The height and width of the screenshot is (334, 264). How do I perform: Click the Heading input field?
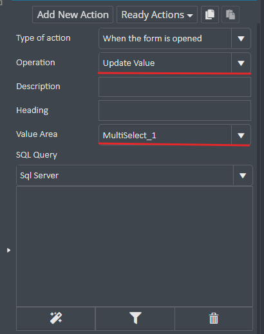point(174,110)
